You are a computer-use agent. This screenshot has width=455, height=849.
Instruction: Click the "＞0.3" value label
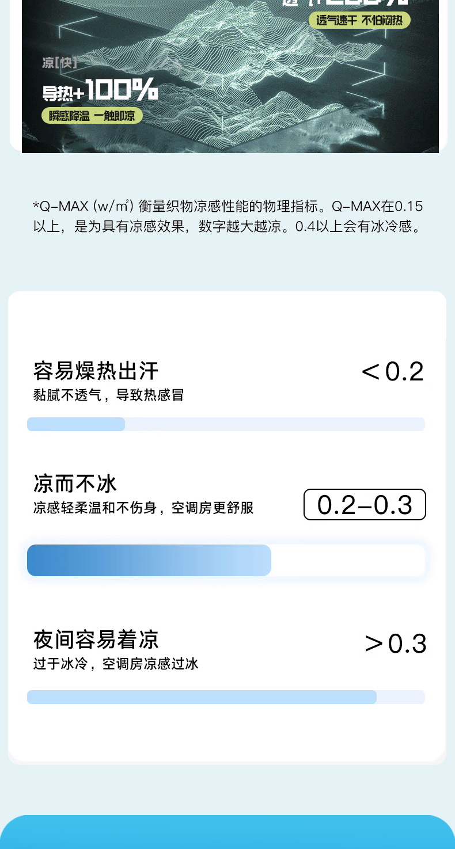pos(396,644)
